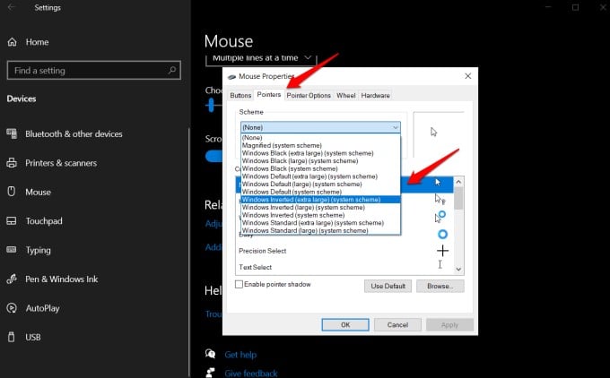Click the Home icon in Settings sidebar
This screenshot has width=610, height=378.
pos(12,42)
